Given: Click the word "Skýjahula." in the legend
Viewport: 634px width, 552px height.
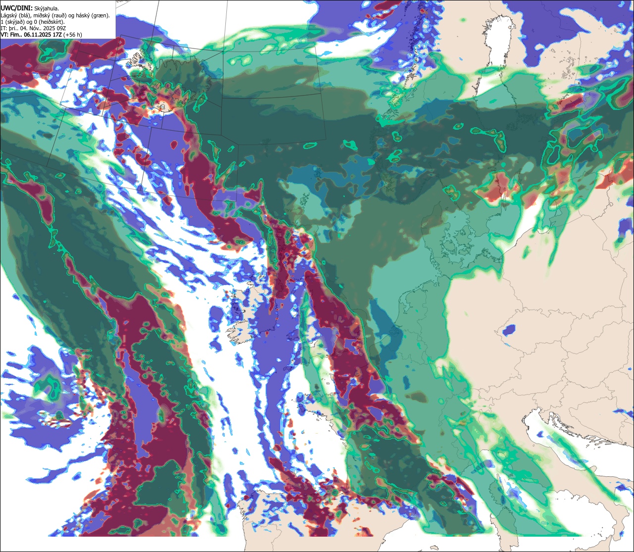Looking at the screenshot, I should pyautogui.click(x=47, y=9).
